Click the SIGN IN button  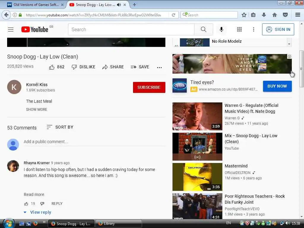(x=278, y=29)
